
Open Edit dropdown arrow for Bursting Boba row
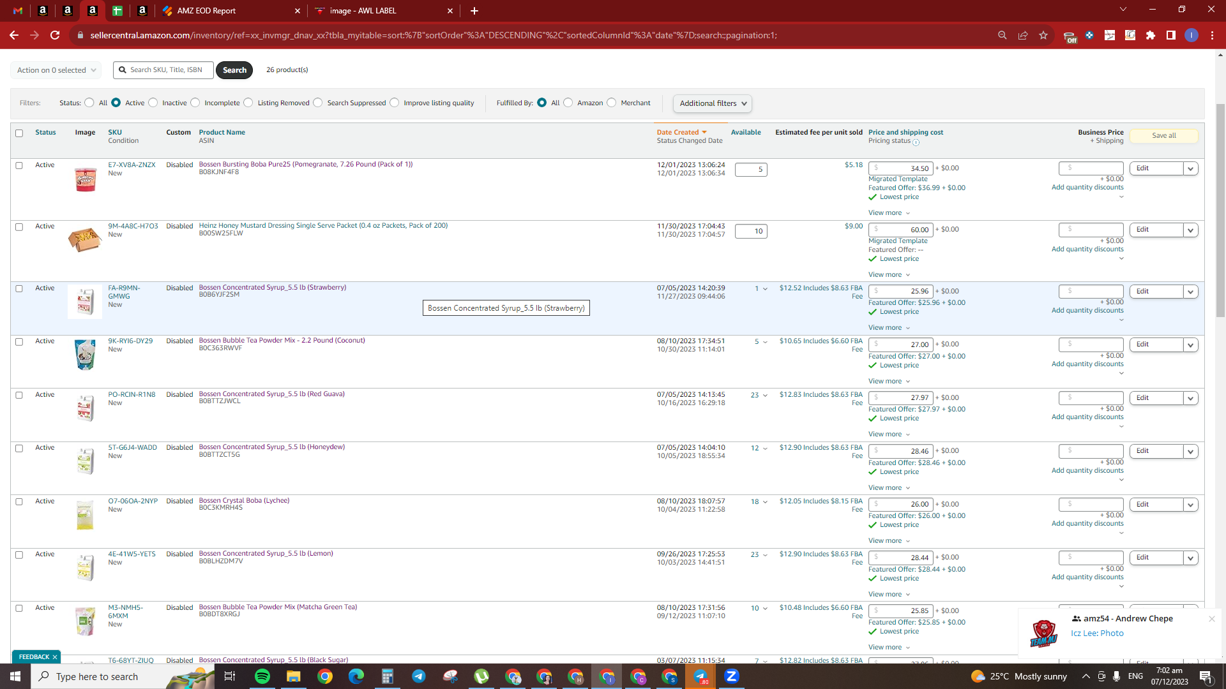click(x=1190, y=168)
